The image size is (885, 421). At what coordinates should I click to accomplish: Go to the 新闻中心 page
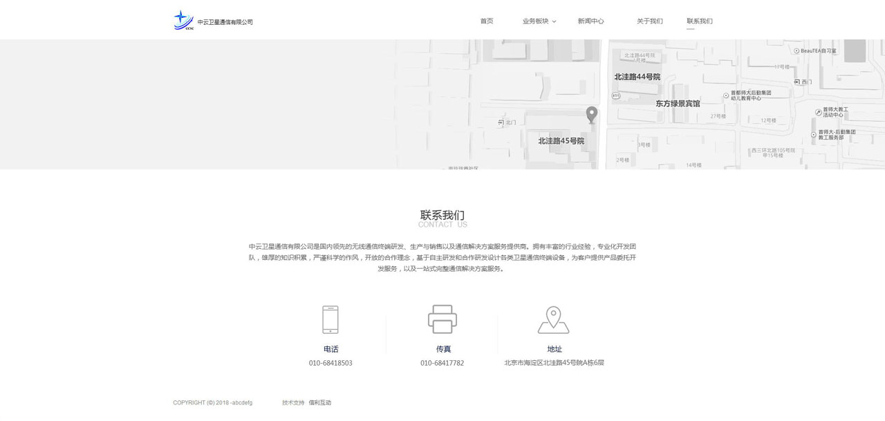590,21
